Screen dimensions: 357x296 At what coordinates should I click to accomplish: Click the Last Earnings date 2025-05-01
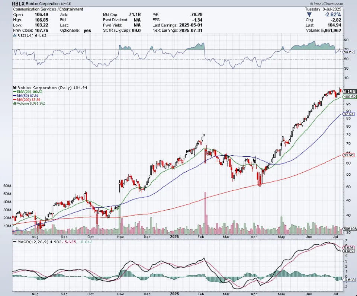coord(191,25)
